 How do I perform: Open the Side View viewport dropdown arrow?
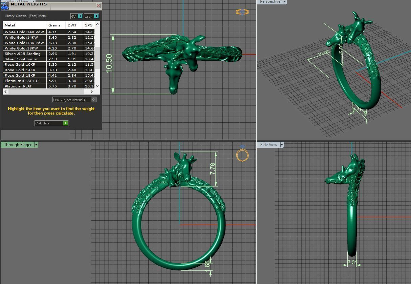point(281,145)
